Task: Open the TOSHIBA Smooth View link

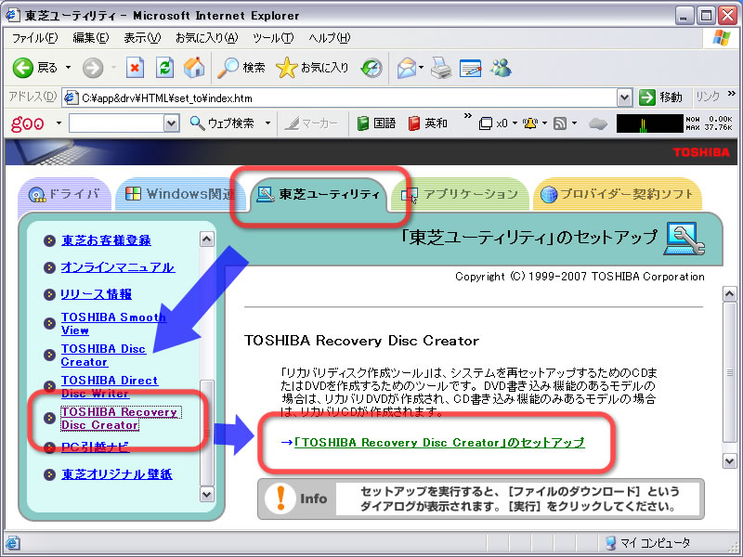Action: click(113, 323)
